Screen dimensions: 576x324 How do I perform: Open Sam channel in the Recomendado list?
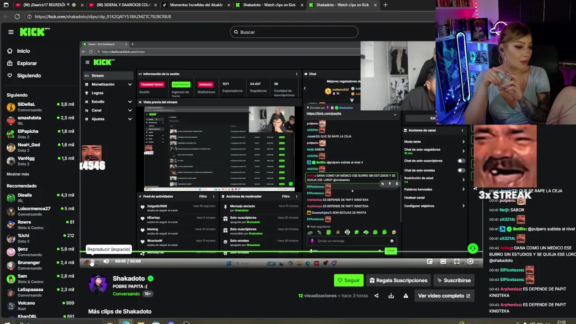(x=40, y=279)
